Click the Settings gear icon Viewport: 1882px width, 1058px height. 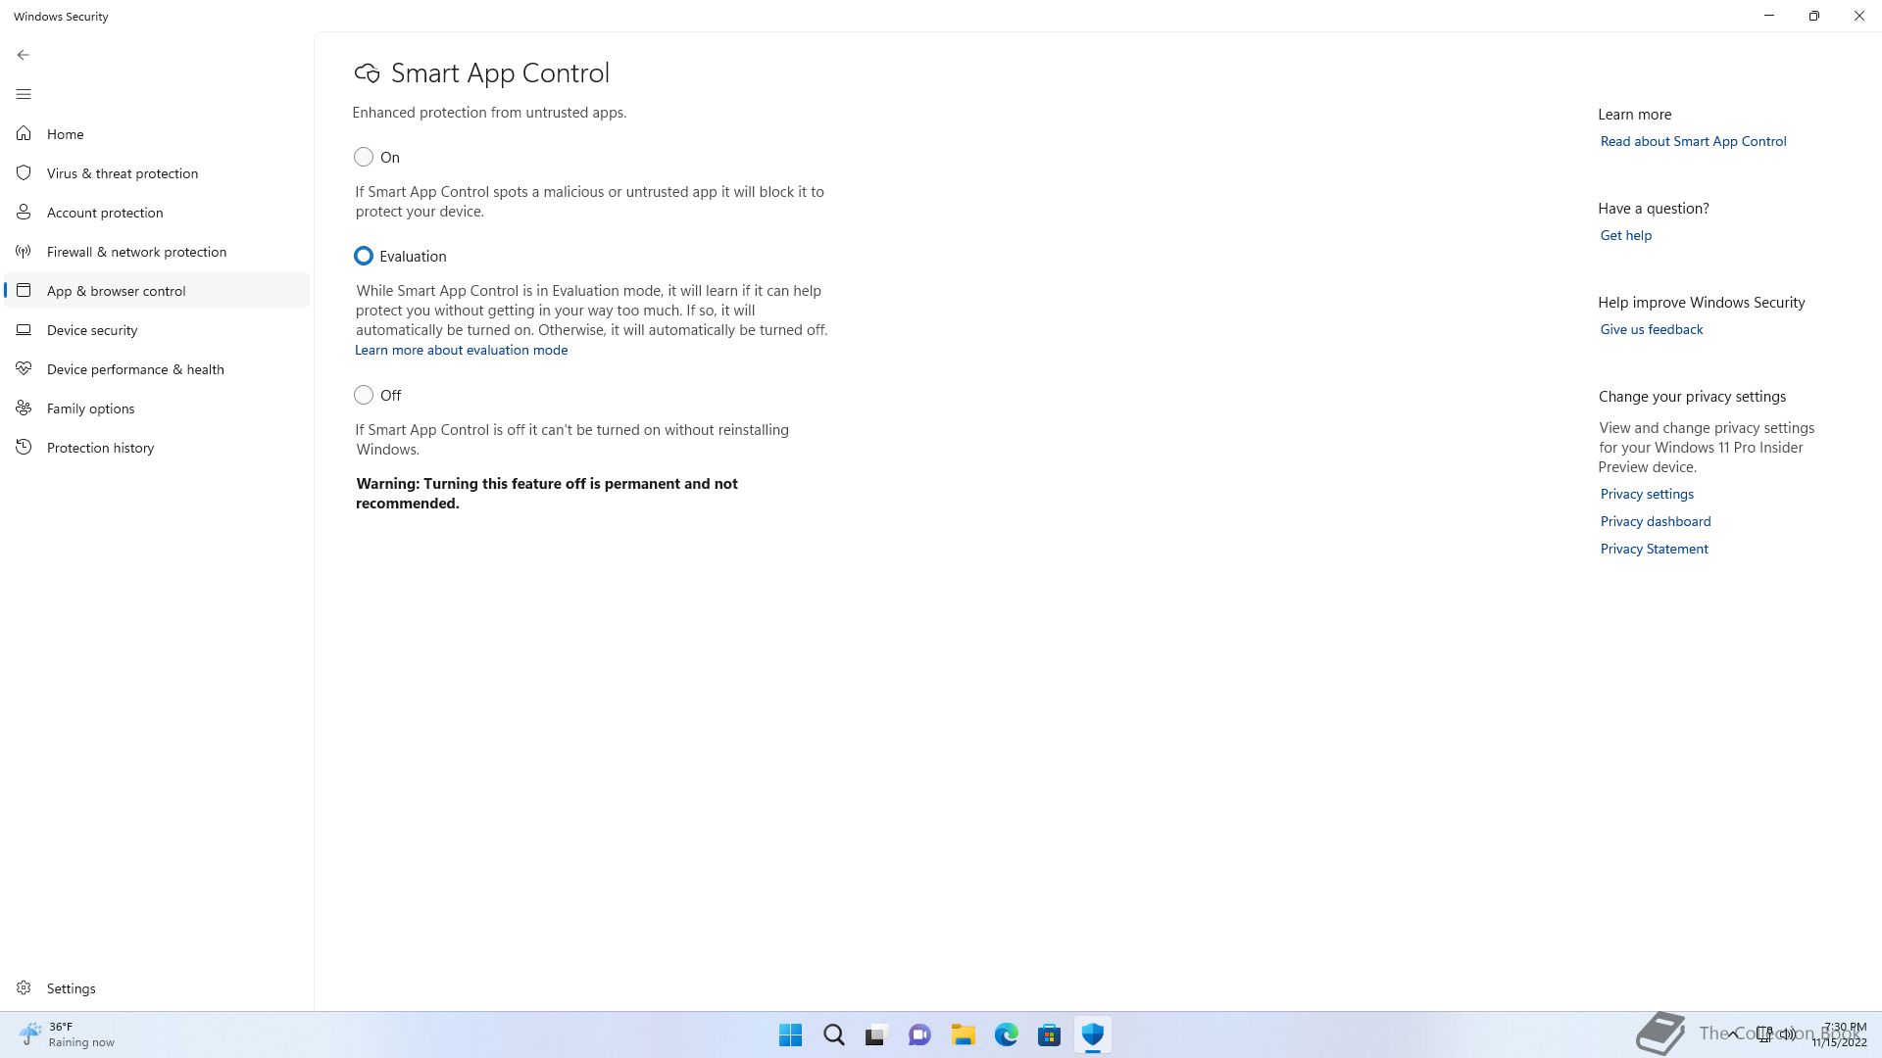[24, 987]
